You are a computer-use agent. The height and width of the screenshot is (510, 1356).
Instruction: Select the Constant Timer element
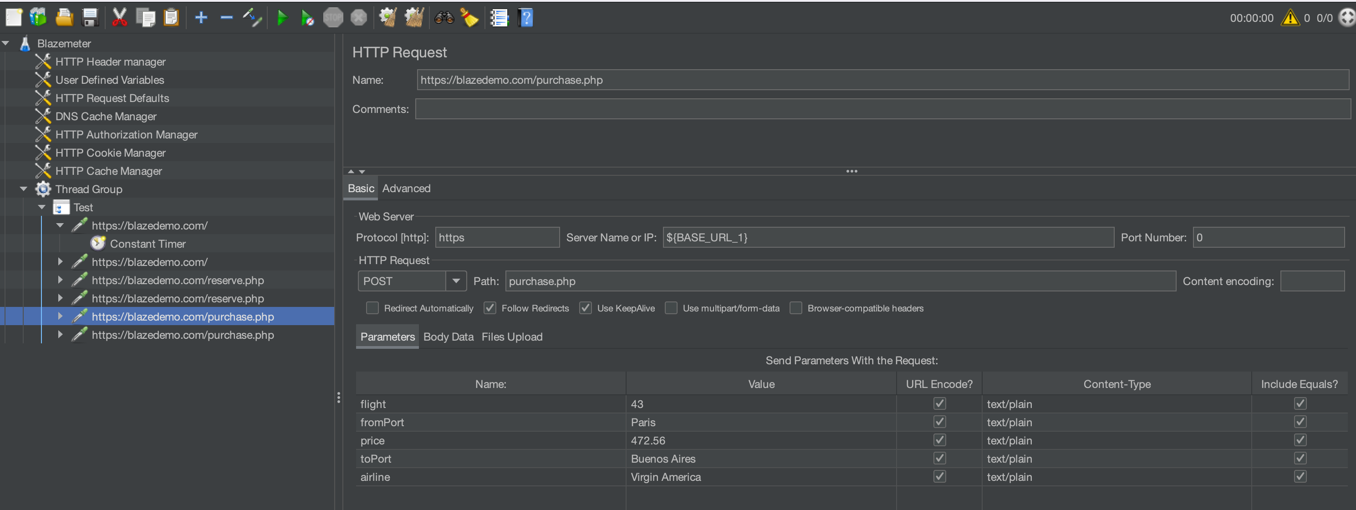click(148, 244)
